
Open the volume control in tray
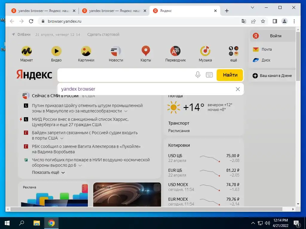point(267,223)
